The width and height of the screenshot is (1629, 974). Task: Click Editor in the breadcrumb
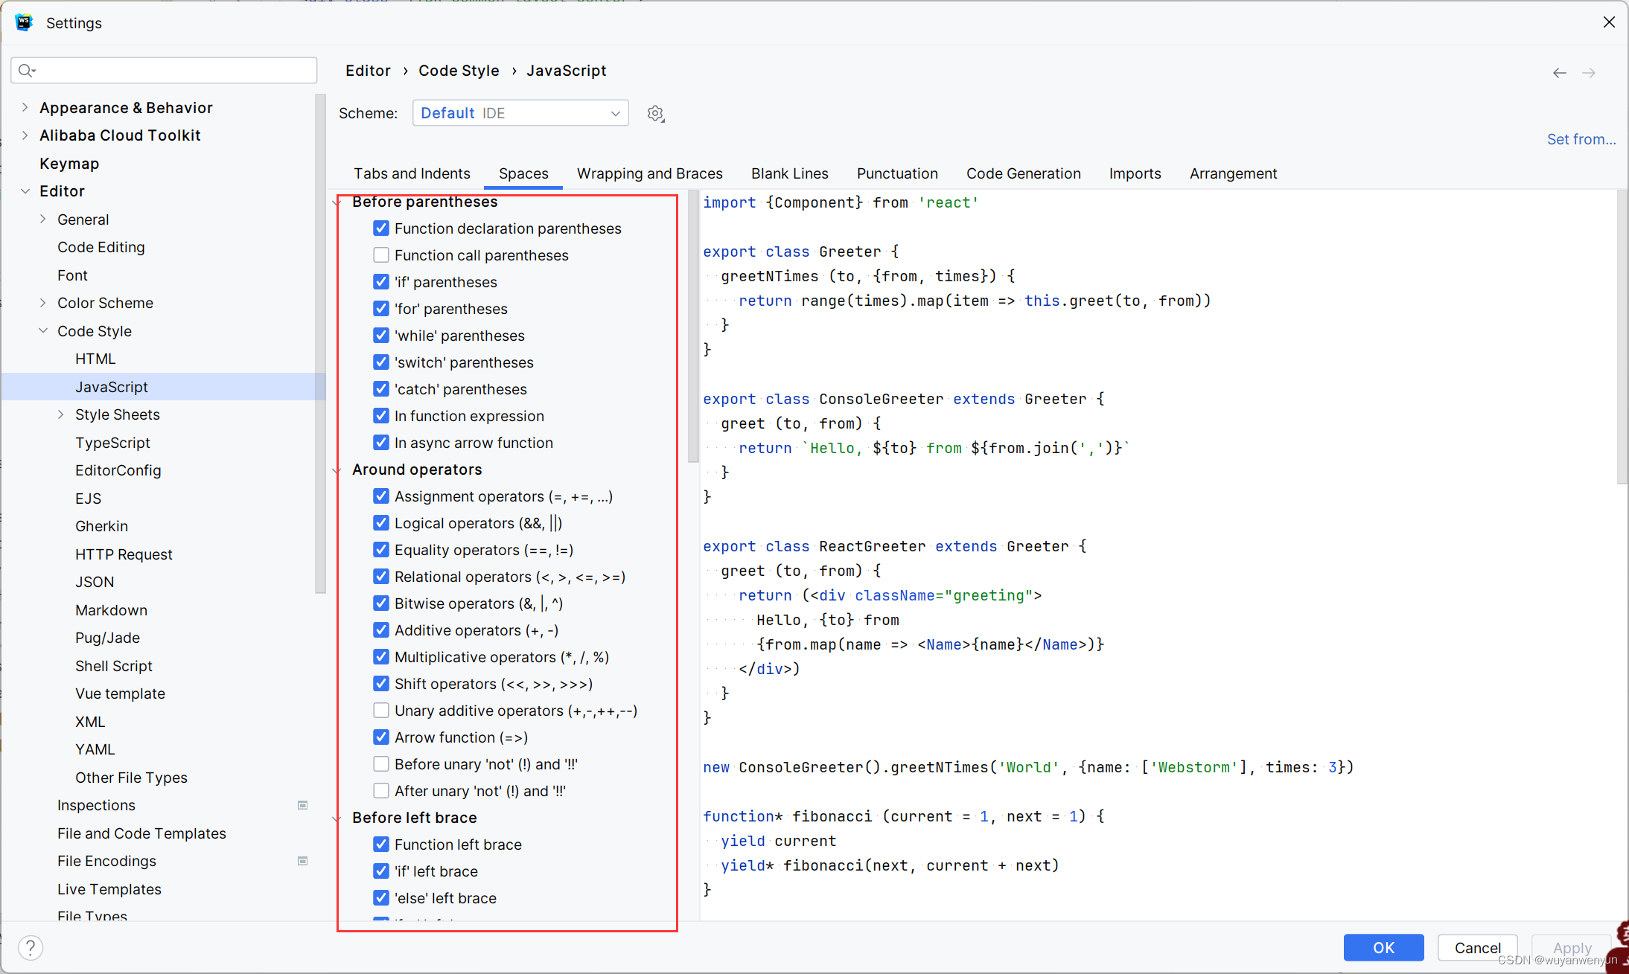coord(368,71)
